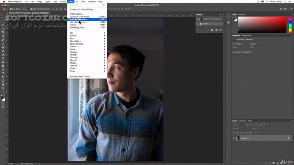Viewport: 294px width, 165px height.
Task: Select the Move tool in the toolbar
Action: [3, 17]
